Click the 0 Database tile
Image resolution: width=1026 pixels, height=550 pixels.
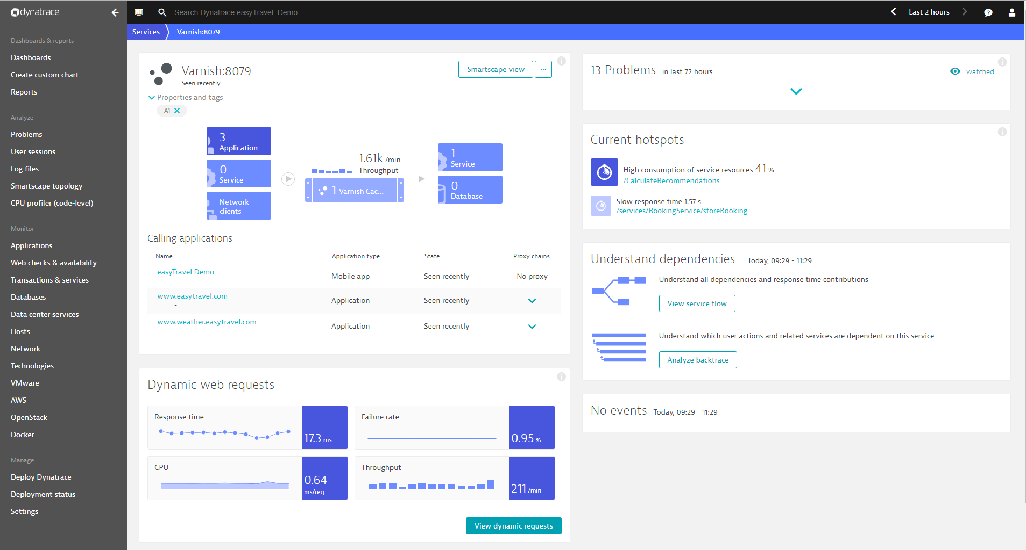coord(470,190)
